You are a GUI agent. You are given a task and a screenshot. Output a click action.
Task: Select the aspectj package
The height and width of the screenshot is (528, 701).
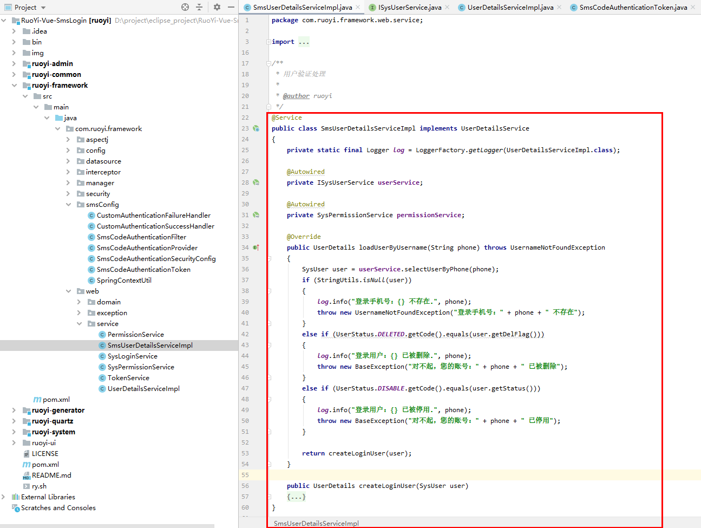click(97, 140)
